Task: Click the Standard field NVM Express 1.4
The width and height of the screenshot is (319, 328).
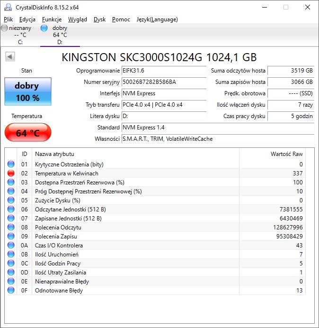Action: point(218,128)
